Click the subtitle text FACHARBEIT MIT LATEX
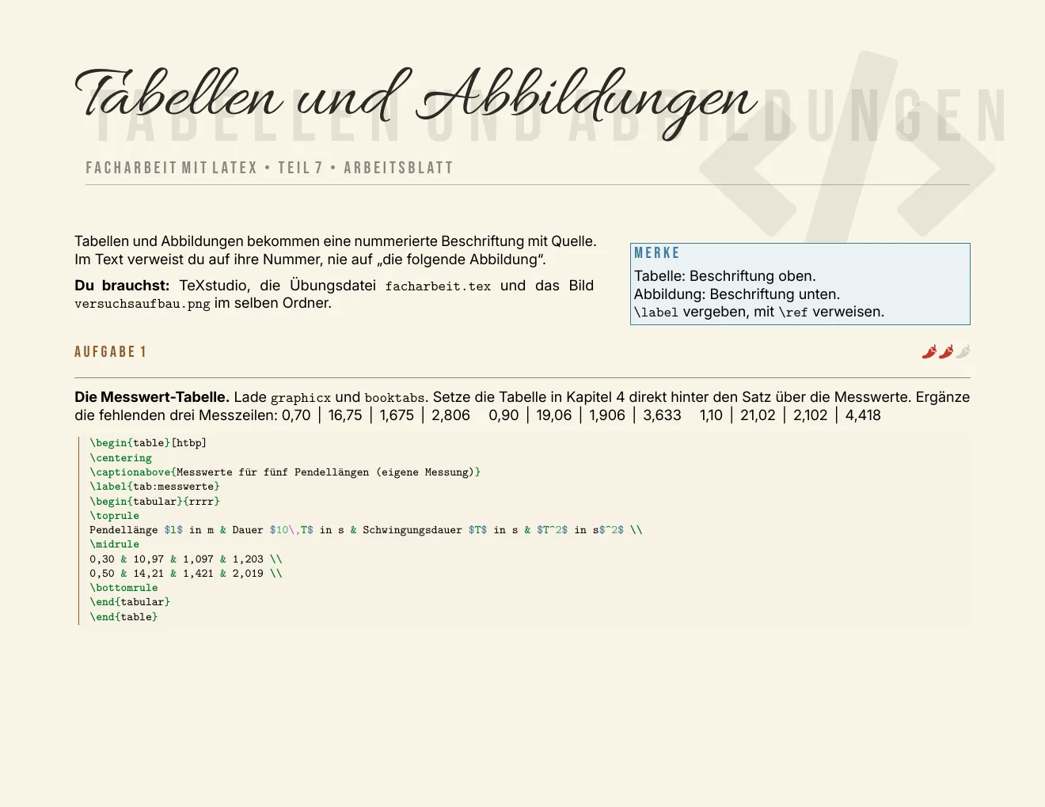Image resolution: width=1045 pixels, height=807 pixels. click(172, 168)
